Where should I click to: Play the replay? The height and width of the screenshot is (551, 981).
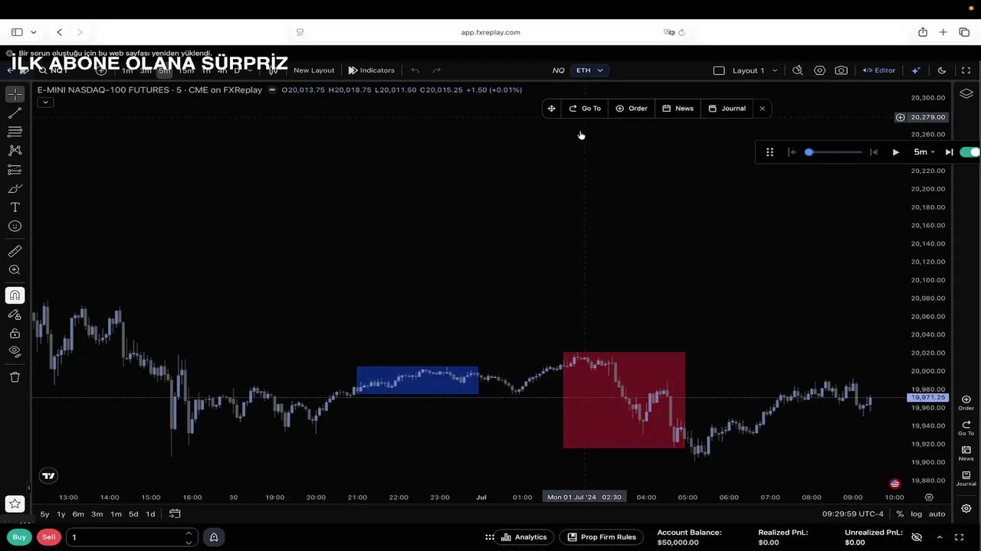pyautogui.click(x=895, y=152)
